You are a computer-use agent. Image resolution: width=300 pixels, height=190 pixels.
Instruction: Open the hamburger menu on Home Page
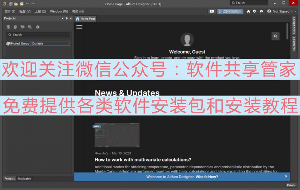[79, 27]
